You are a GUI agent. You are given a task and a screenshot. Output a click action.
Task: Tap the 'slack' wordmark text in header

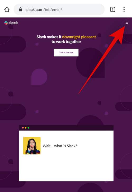point(13,23)
